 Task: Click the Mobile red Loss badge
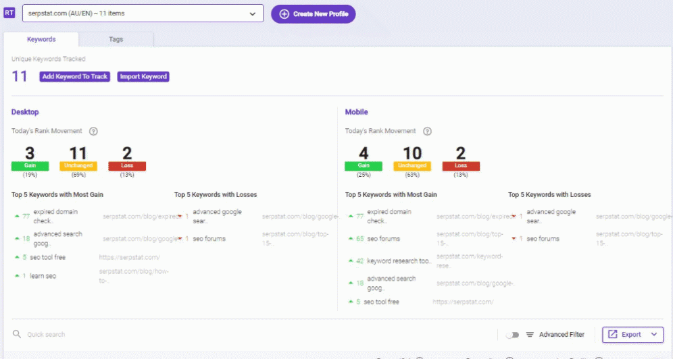(x=461, y=166)
